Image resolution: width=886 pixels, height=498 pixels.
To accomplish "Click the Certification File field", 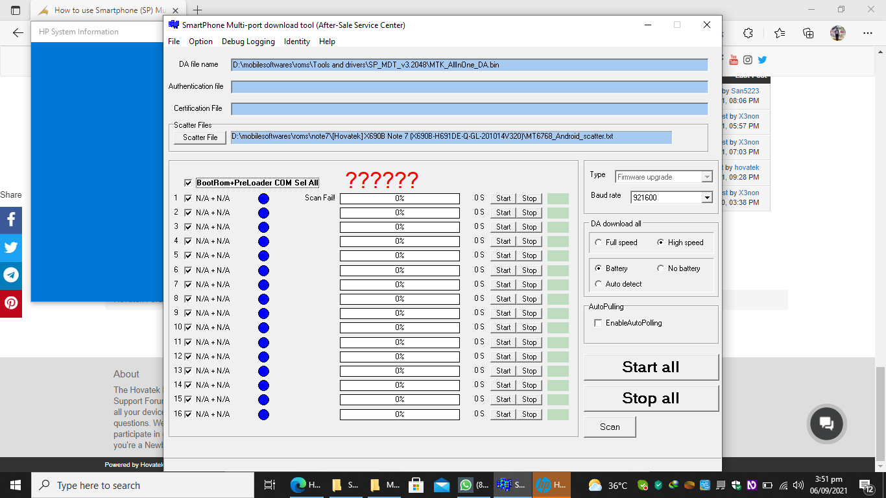I will pos(469,109).
